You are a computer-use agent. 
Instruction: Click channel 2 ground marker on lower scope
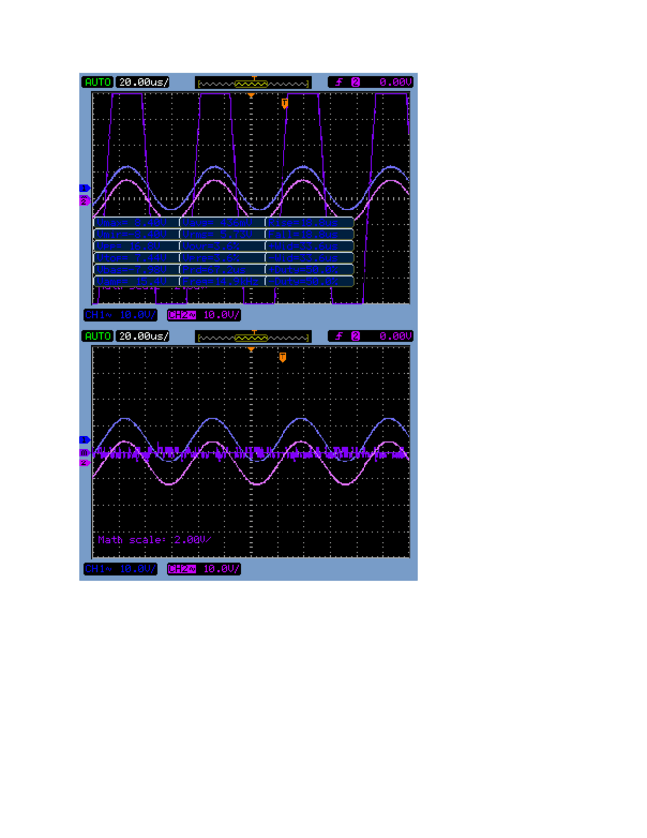84,462
